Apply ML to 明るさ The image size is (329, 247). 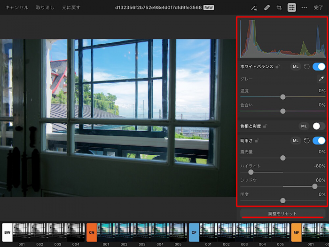[x=296, y=141]
